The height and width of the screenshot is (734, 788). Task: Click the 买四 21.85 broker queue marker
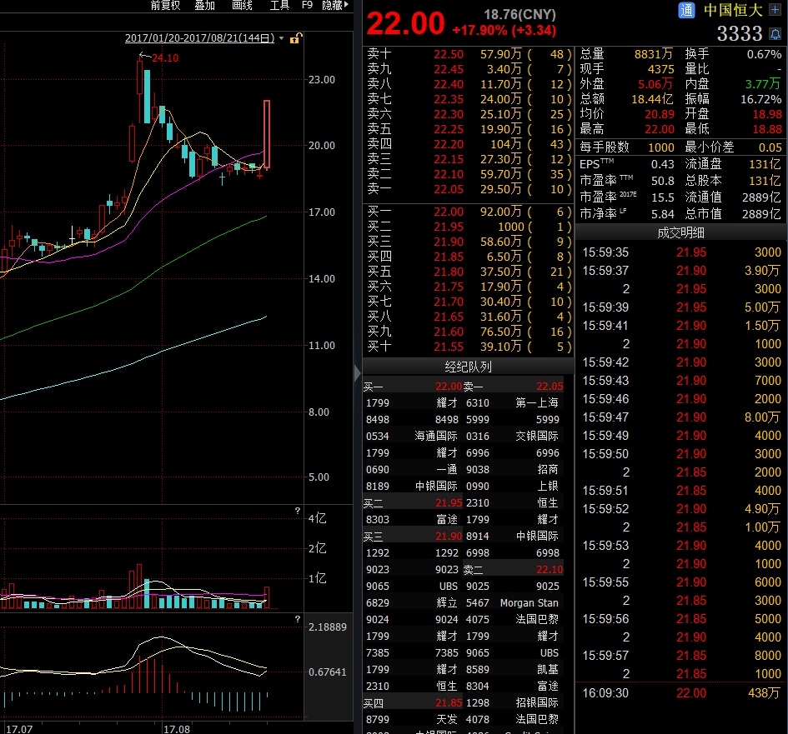pos(412,703)
